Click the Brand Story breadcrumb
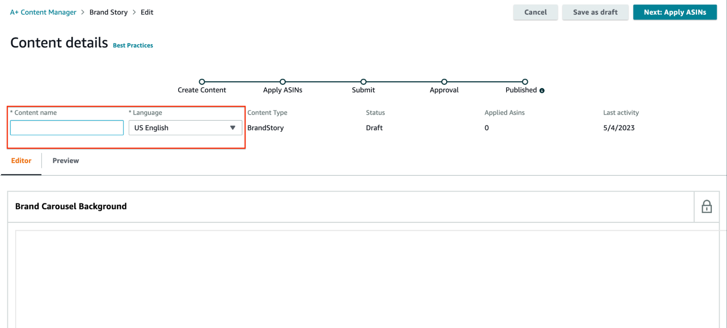 tap(108, 12)
